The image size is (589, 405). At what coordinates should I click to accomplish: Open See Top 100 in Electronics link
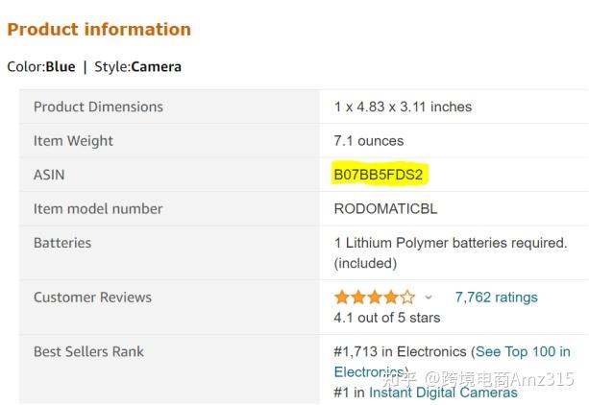tap(522, 352)
